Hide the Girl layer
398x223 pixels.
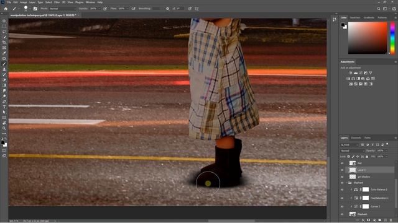tap(342, 164)
